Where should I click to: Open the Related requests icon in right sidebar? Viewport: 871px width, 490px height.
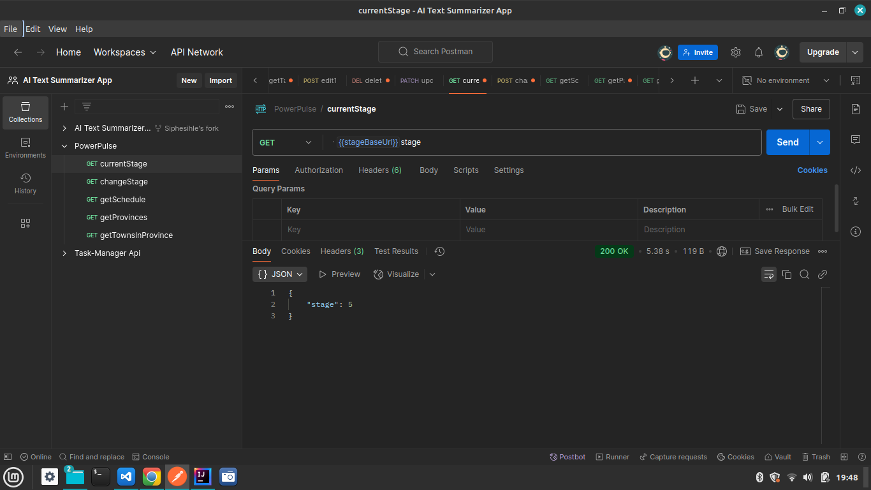pyautogui.click(x=856, y=201)
